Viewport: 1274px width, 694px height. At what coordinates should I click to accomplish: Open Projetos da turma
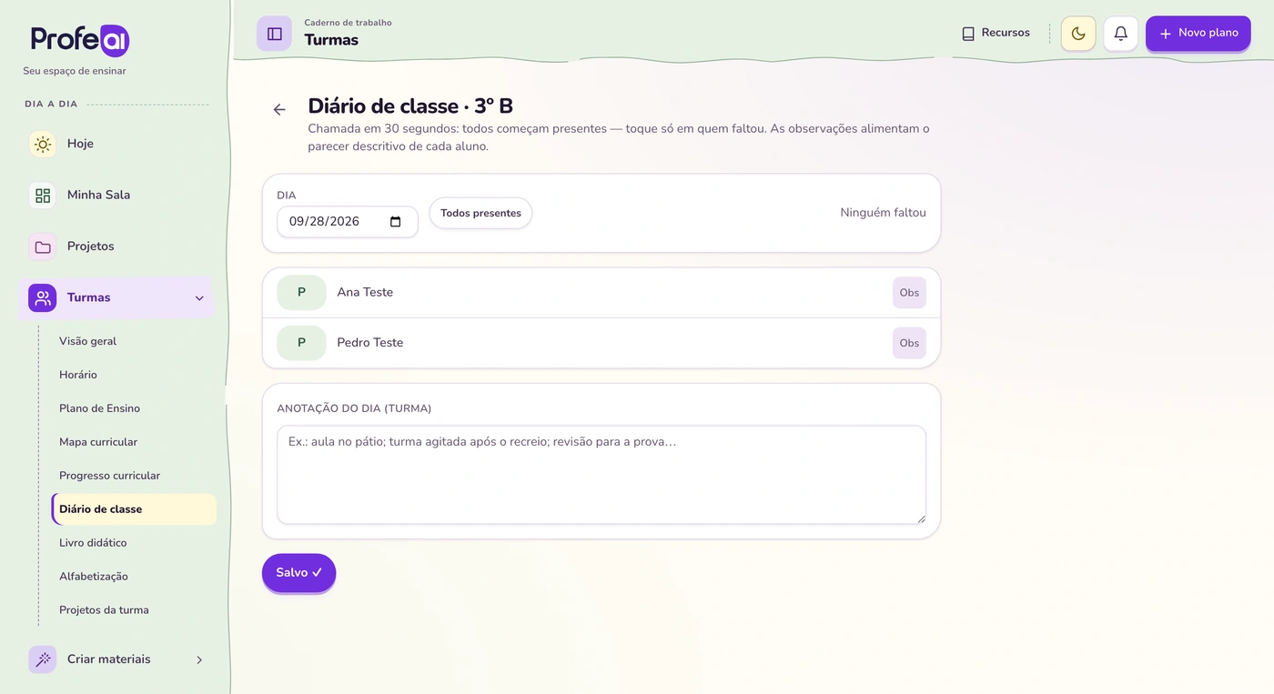(104, 610)
